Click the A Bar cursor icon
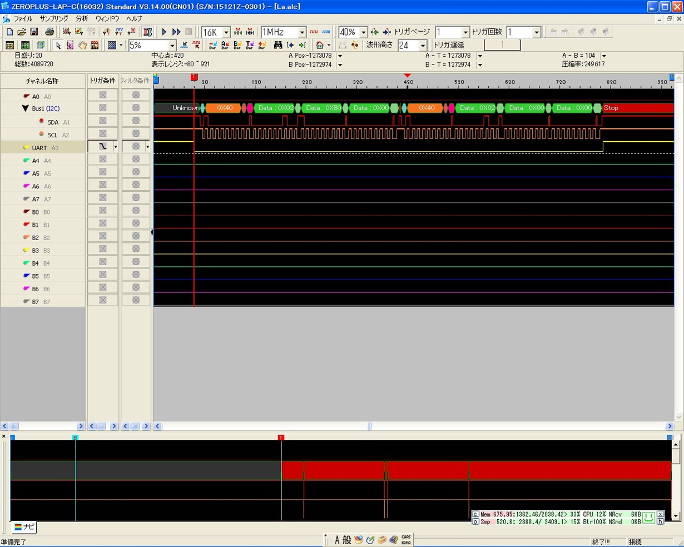 (225, 45)
